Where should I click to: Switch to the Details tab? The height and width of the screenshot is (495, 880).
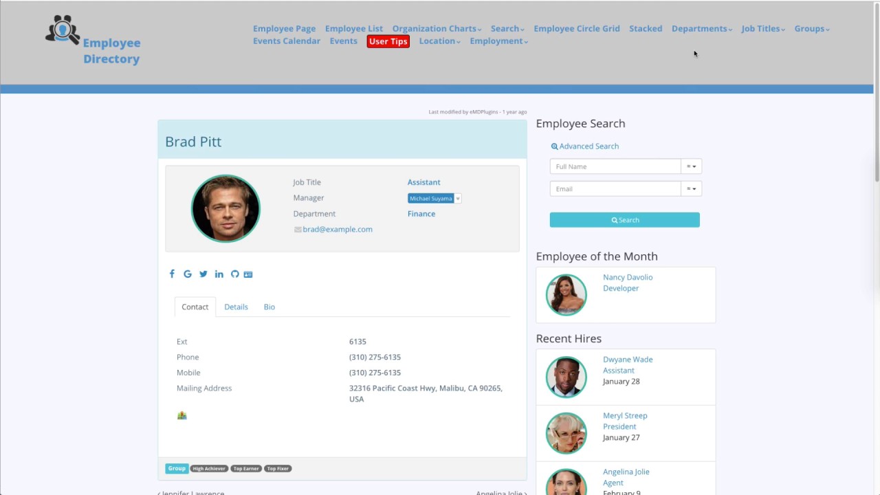pos(236,307)
